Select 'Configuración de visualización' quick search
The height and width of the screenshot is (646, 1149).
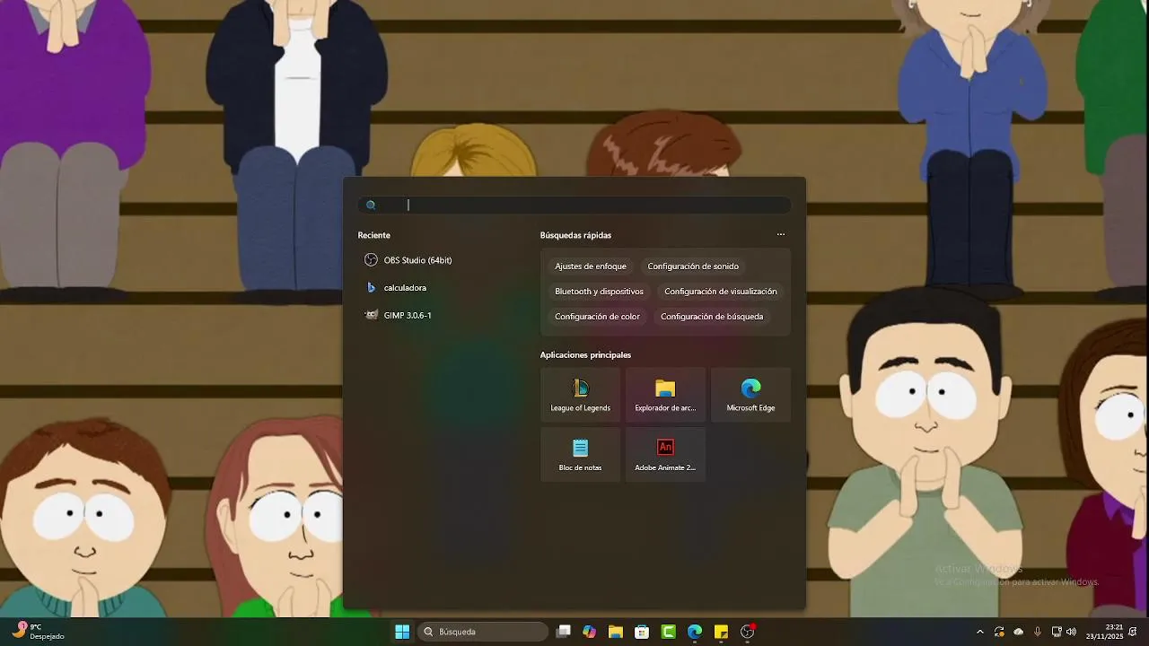721,292
